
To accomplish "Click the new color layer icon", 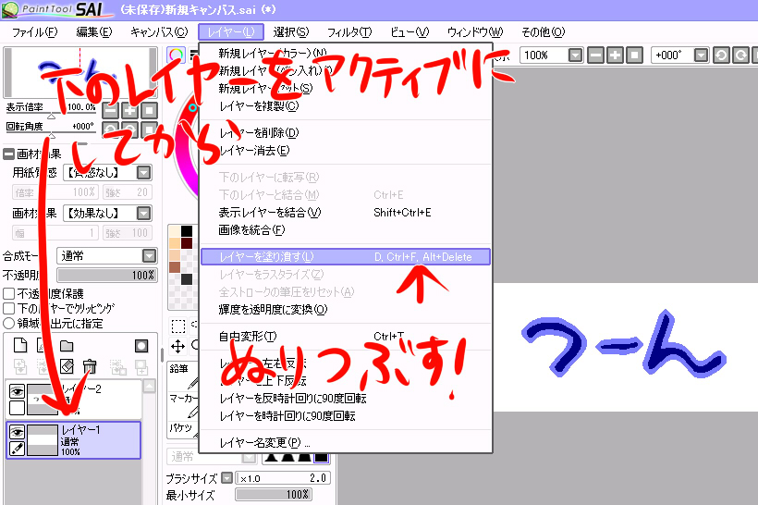I will point(20,345).
